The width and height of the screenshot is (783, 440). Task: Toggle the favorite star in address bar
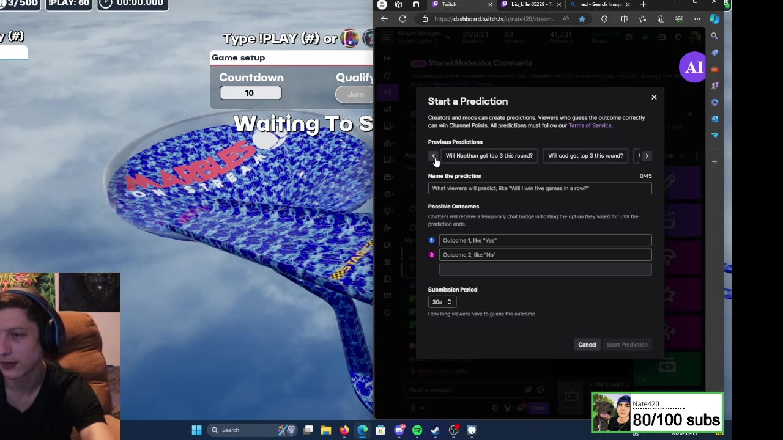[x=582, y=19]
